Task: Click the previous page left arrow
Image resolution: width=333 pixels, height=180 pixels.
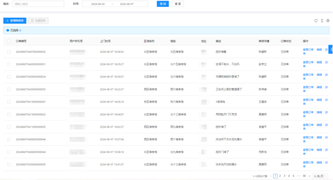Action: coord(271,176)
